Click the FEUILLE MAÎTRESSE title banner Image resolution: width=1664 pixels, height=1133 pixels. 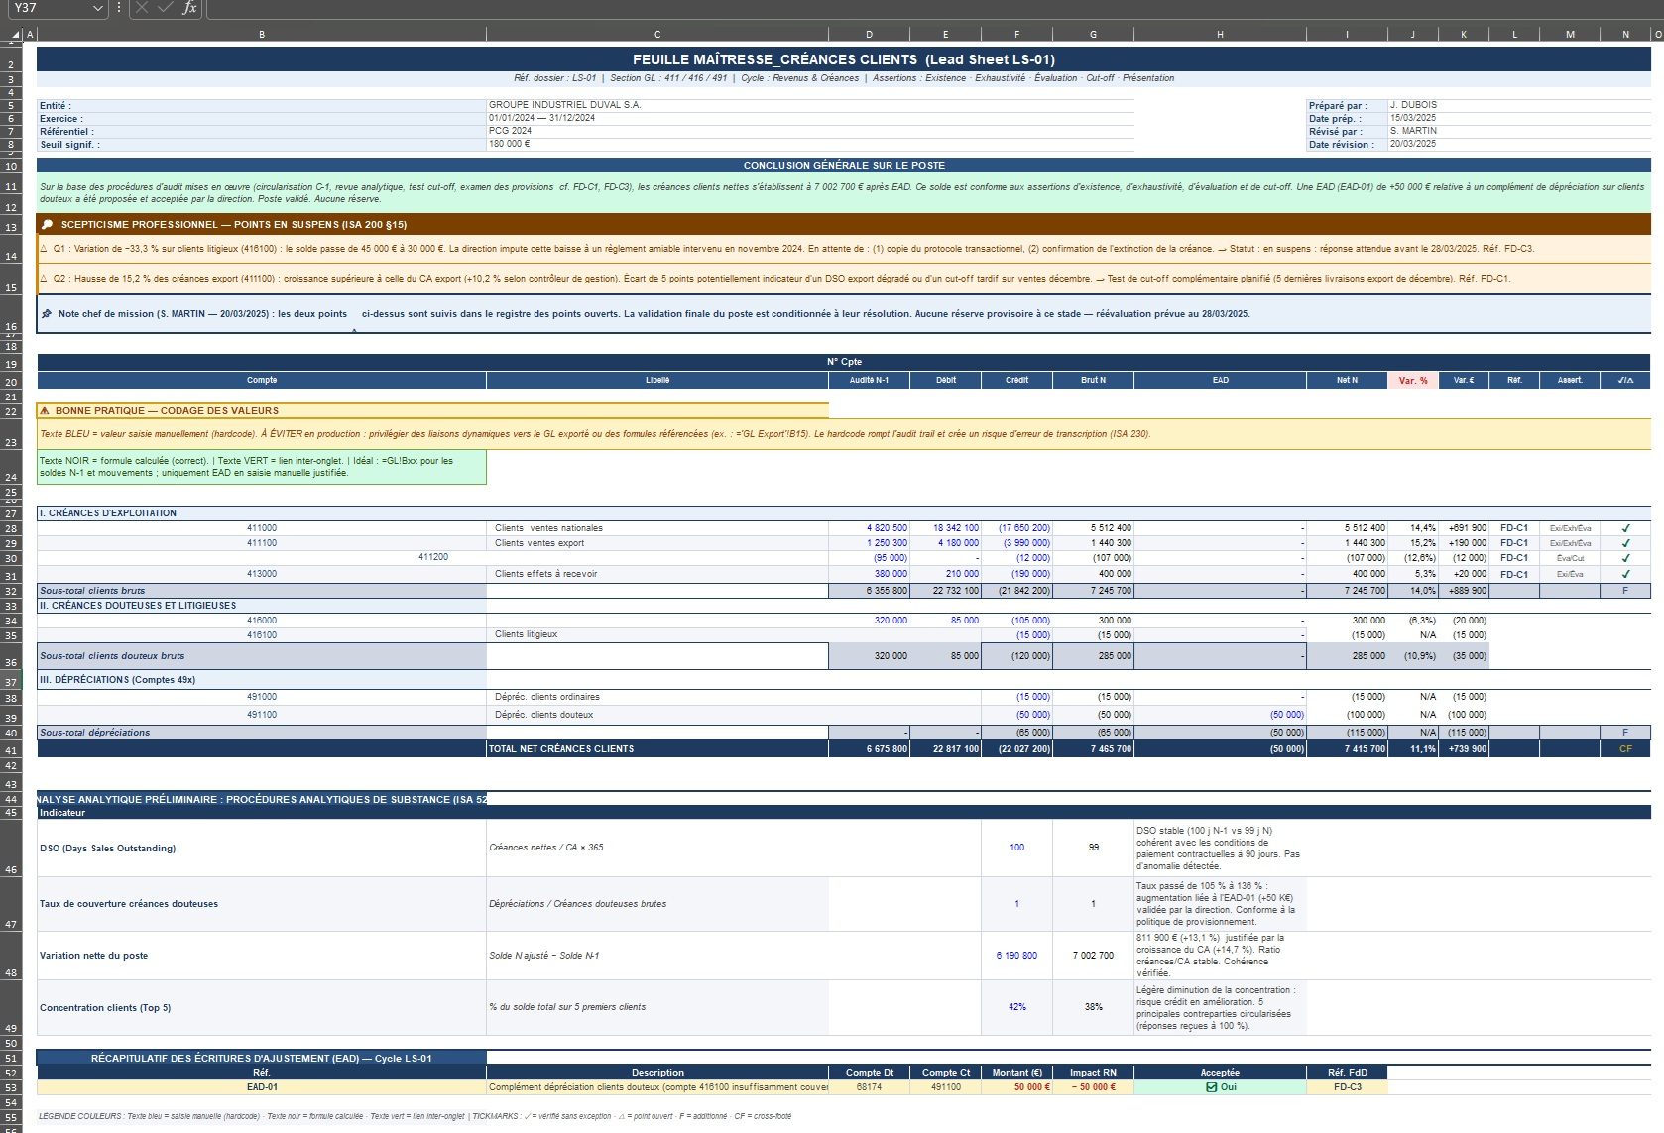844,59
